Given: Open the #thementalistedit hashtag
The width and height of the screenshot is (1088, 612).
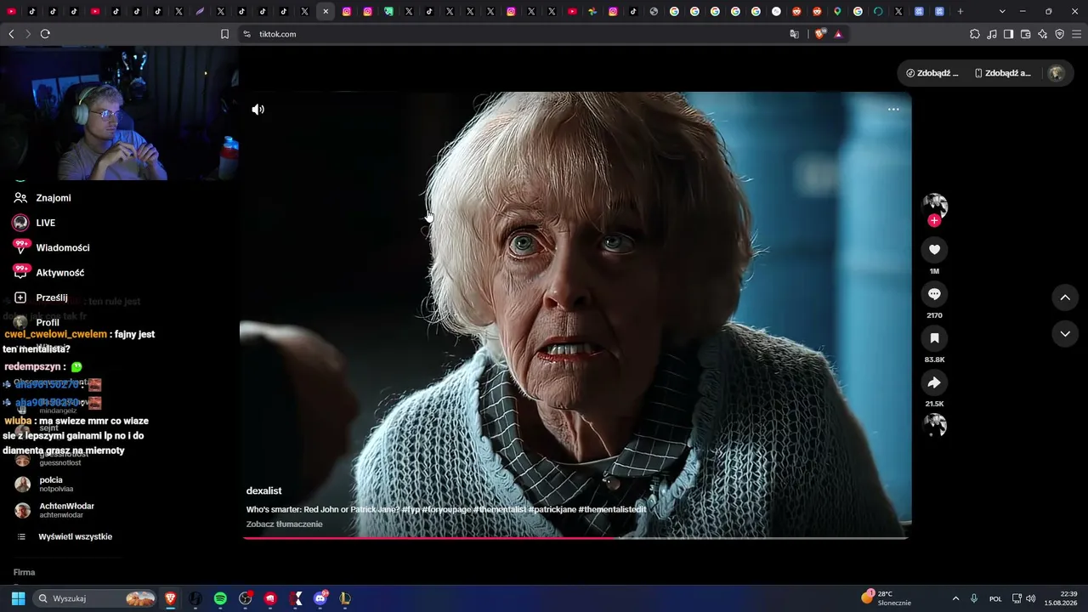Looking at the screenshot, I should click(x=612, y=509).
